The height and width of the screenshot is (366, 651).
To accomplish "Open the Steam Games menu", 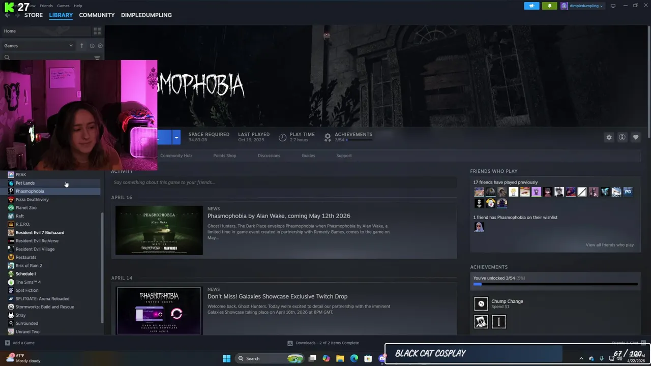I will point(63,6).
